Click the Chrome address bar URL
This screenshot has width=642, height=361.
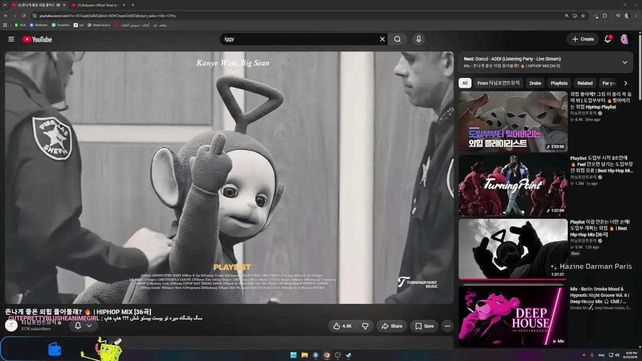tap(107, 16)
